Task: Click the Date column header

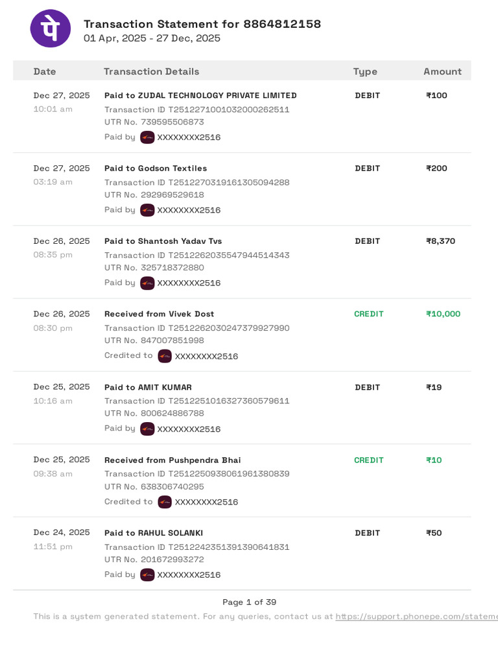Action: (45, 71)
